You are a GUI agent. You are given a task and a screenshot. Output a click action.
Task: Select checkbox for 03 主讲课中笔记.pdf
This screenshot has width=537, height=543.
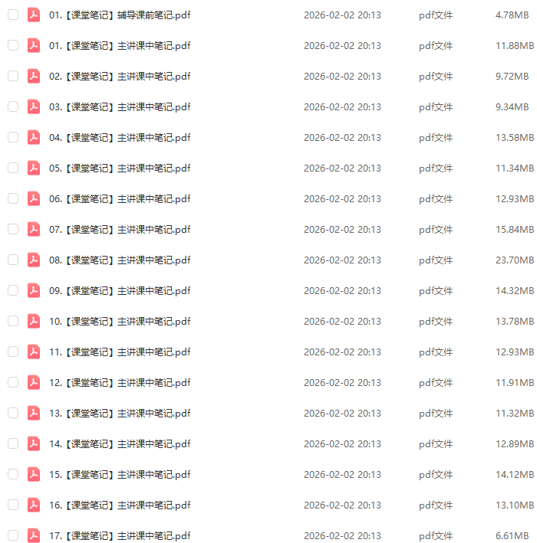click(x=13, y=106)
